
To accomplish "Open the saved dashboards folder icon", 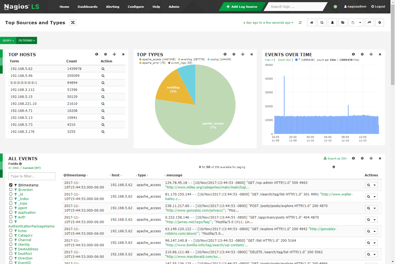I will tap(343, 22).
